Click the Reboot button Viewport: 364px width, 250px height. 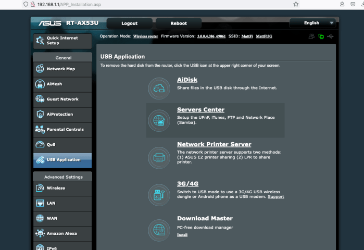(179, 23)
